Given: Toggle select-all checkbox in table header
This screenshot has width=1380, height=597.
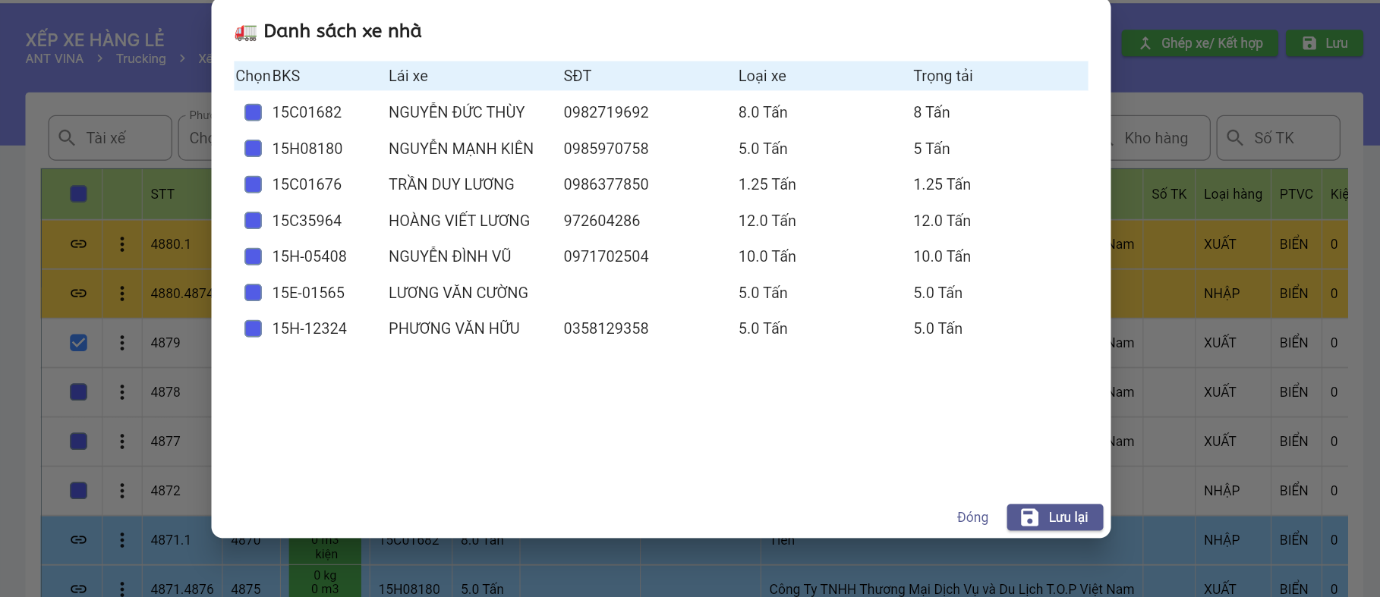Looking at the screenshot, I should click(78, 194).
